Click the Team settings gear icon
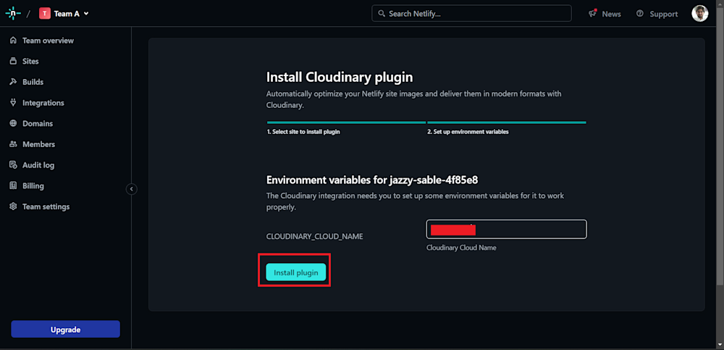 point(13,207)
